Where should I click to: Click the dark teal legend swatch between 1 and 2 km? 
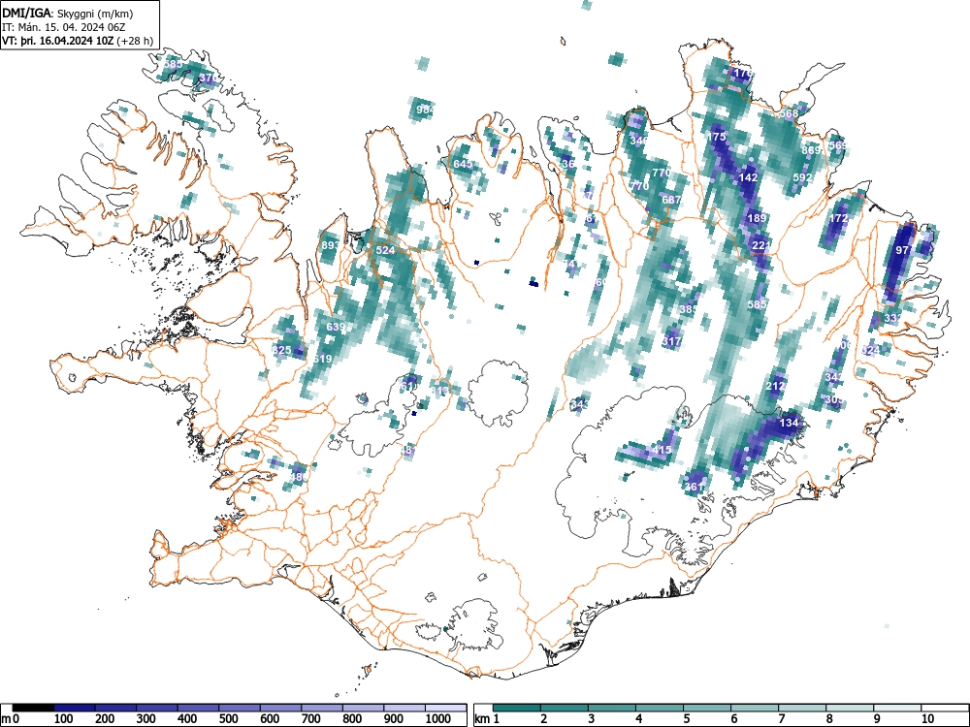tap(517, 708)
